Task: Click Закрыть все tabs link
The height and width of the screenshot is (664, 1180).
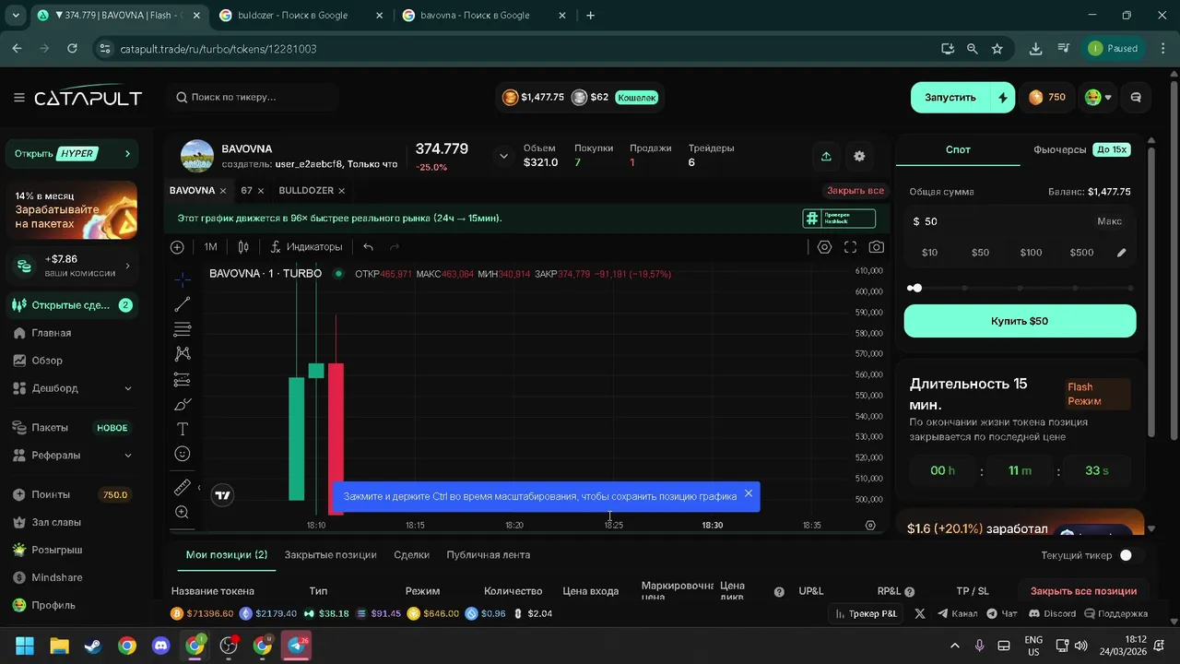Action: [x=855, y=191]
